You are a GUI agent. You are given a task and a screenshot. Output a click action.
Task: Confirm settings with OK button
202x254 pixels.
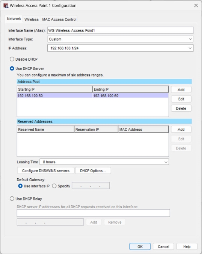click(140, 247)
